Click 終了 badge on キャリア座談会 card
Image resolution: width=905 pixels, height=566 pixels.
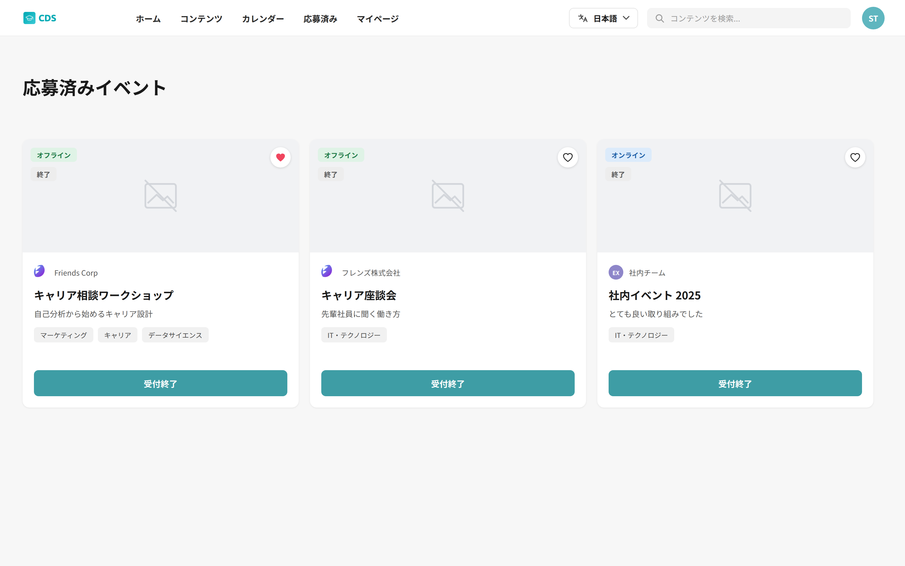pyautogui.click(x=331, y=174)
